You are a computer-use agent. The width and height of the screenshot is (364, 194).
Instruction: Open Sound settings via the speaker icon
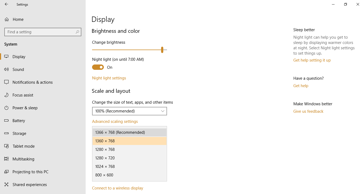coord(6,69)
